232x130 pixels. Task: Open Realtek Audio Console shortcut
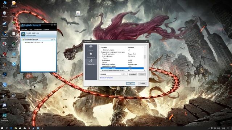tap(4, 66)
